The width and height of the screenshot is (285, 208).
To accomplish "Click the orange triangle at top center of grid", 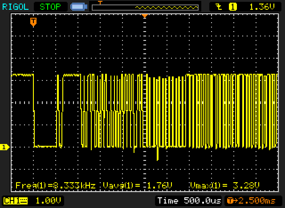I will pyautogui.click(x=144, y=16).
